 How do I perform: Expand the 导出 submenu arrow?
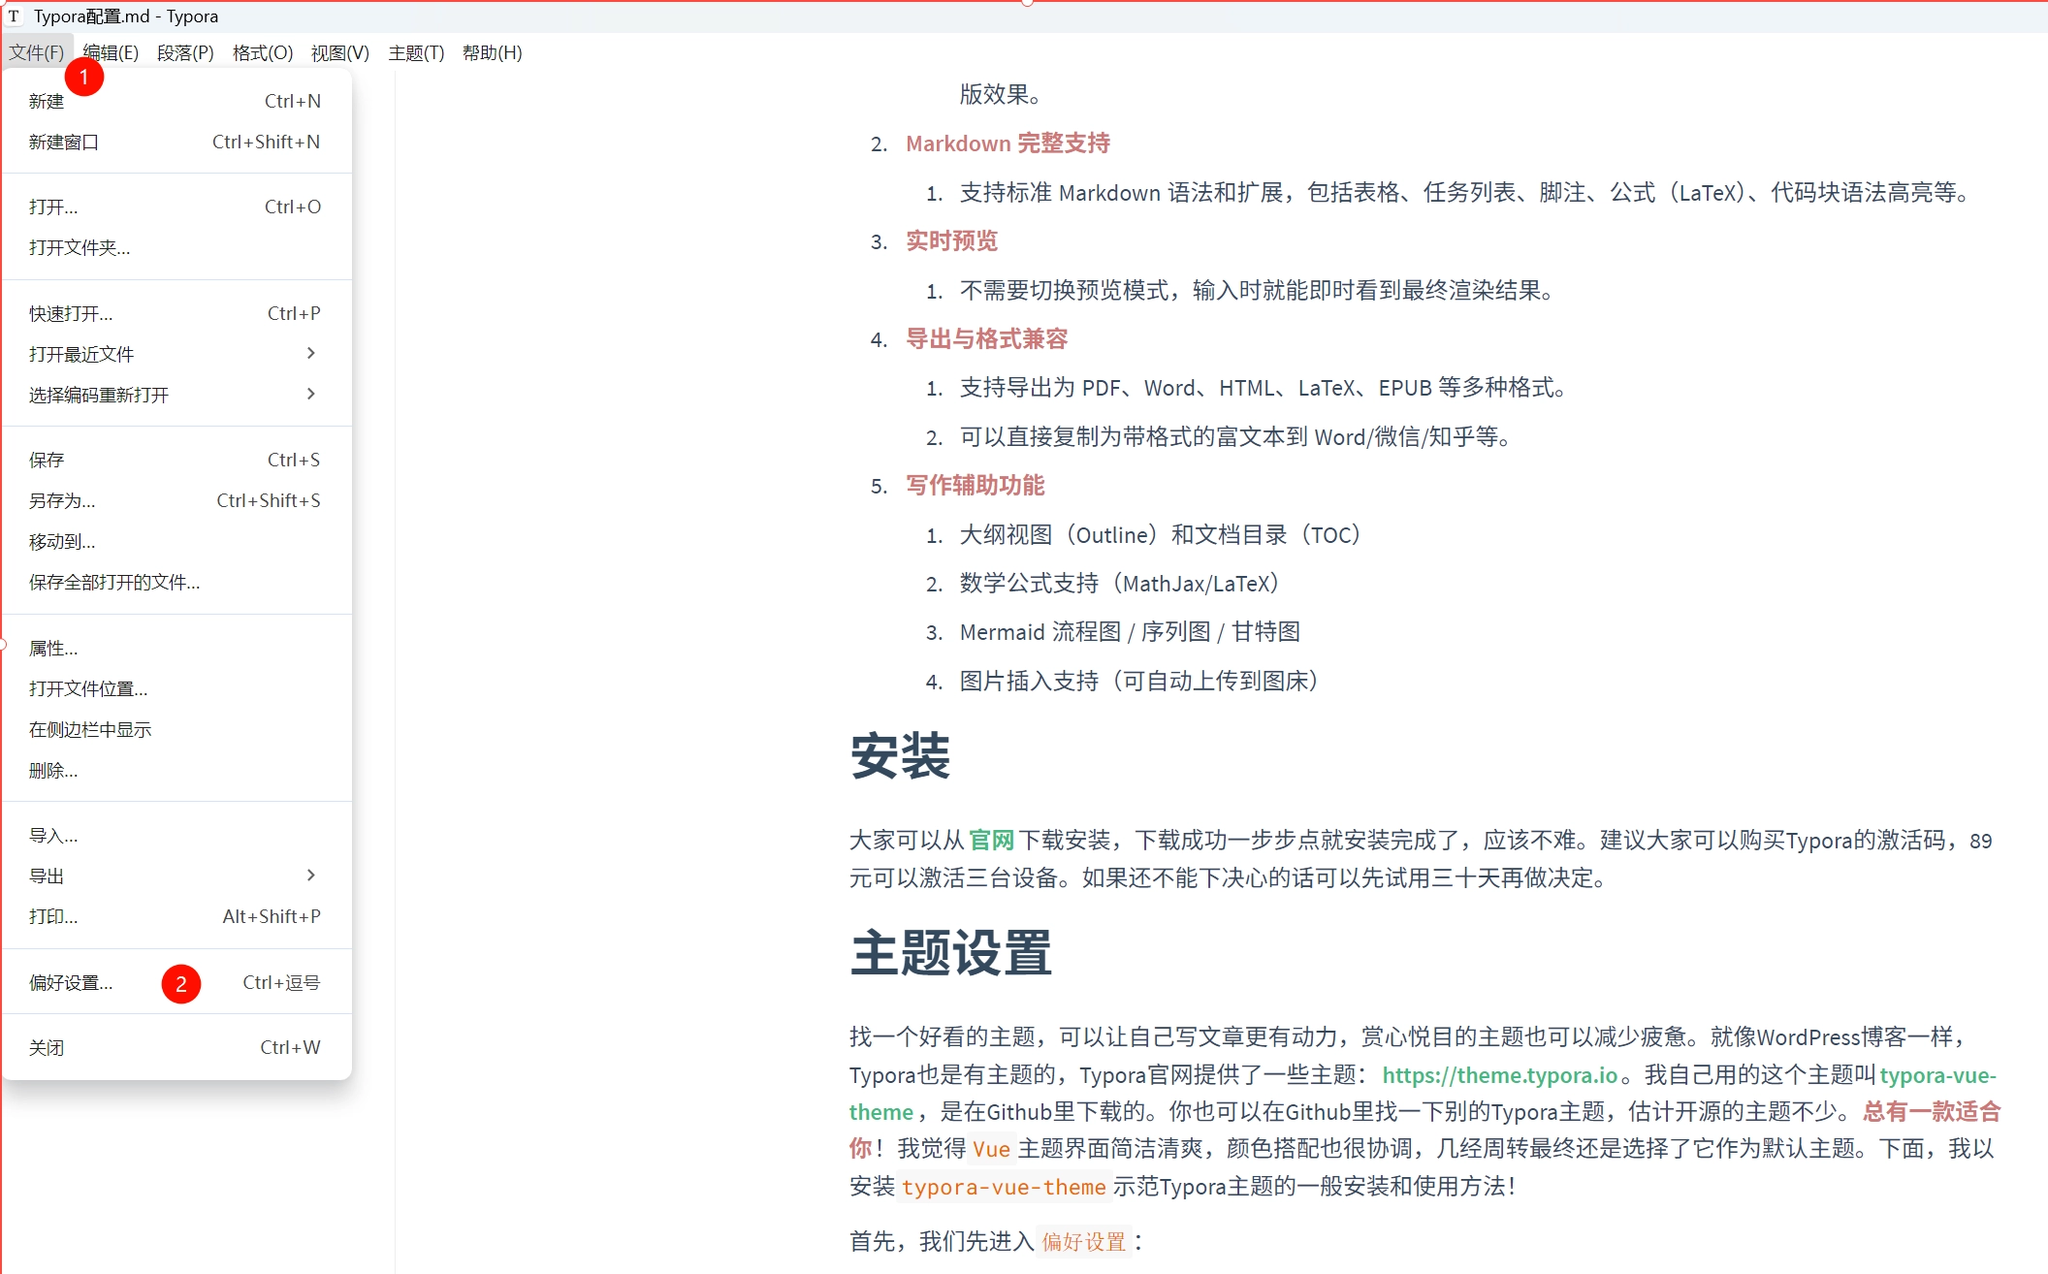coord(310,875)
